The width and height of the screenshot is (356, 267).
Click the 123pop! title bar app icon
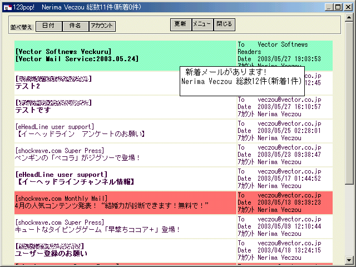tap(7, 7)
